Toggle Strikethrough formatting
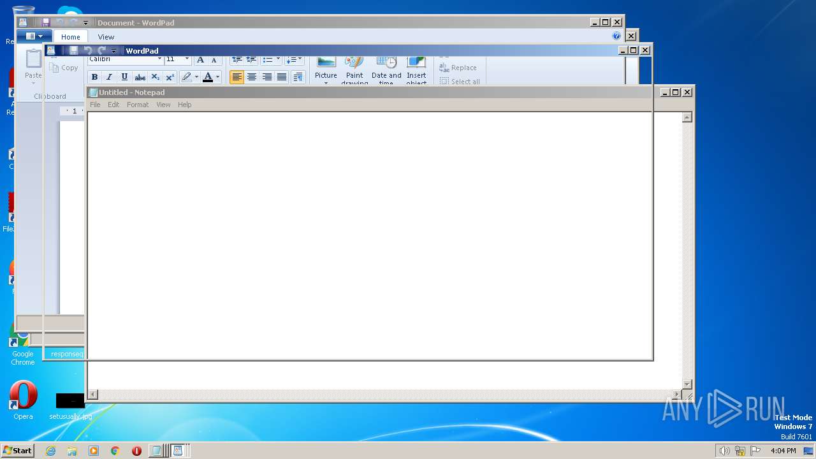Viewport: 816px width, 459px height. click(140, 77)
